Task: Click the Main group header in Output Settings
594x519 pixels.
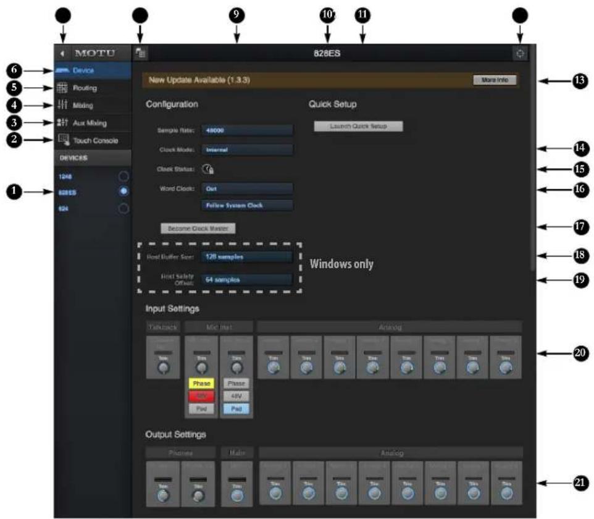Action: pos(237,453)
